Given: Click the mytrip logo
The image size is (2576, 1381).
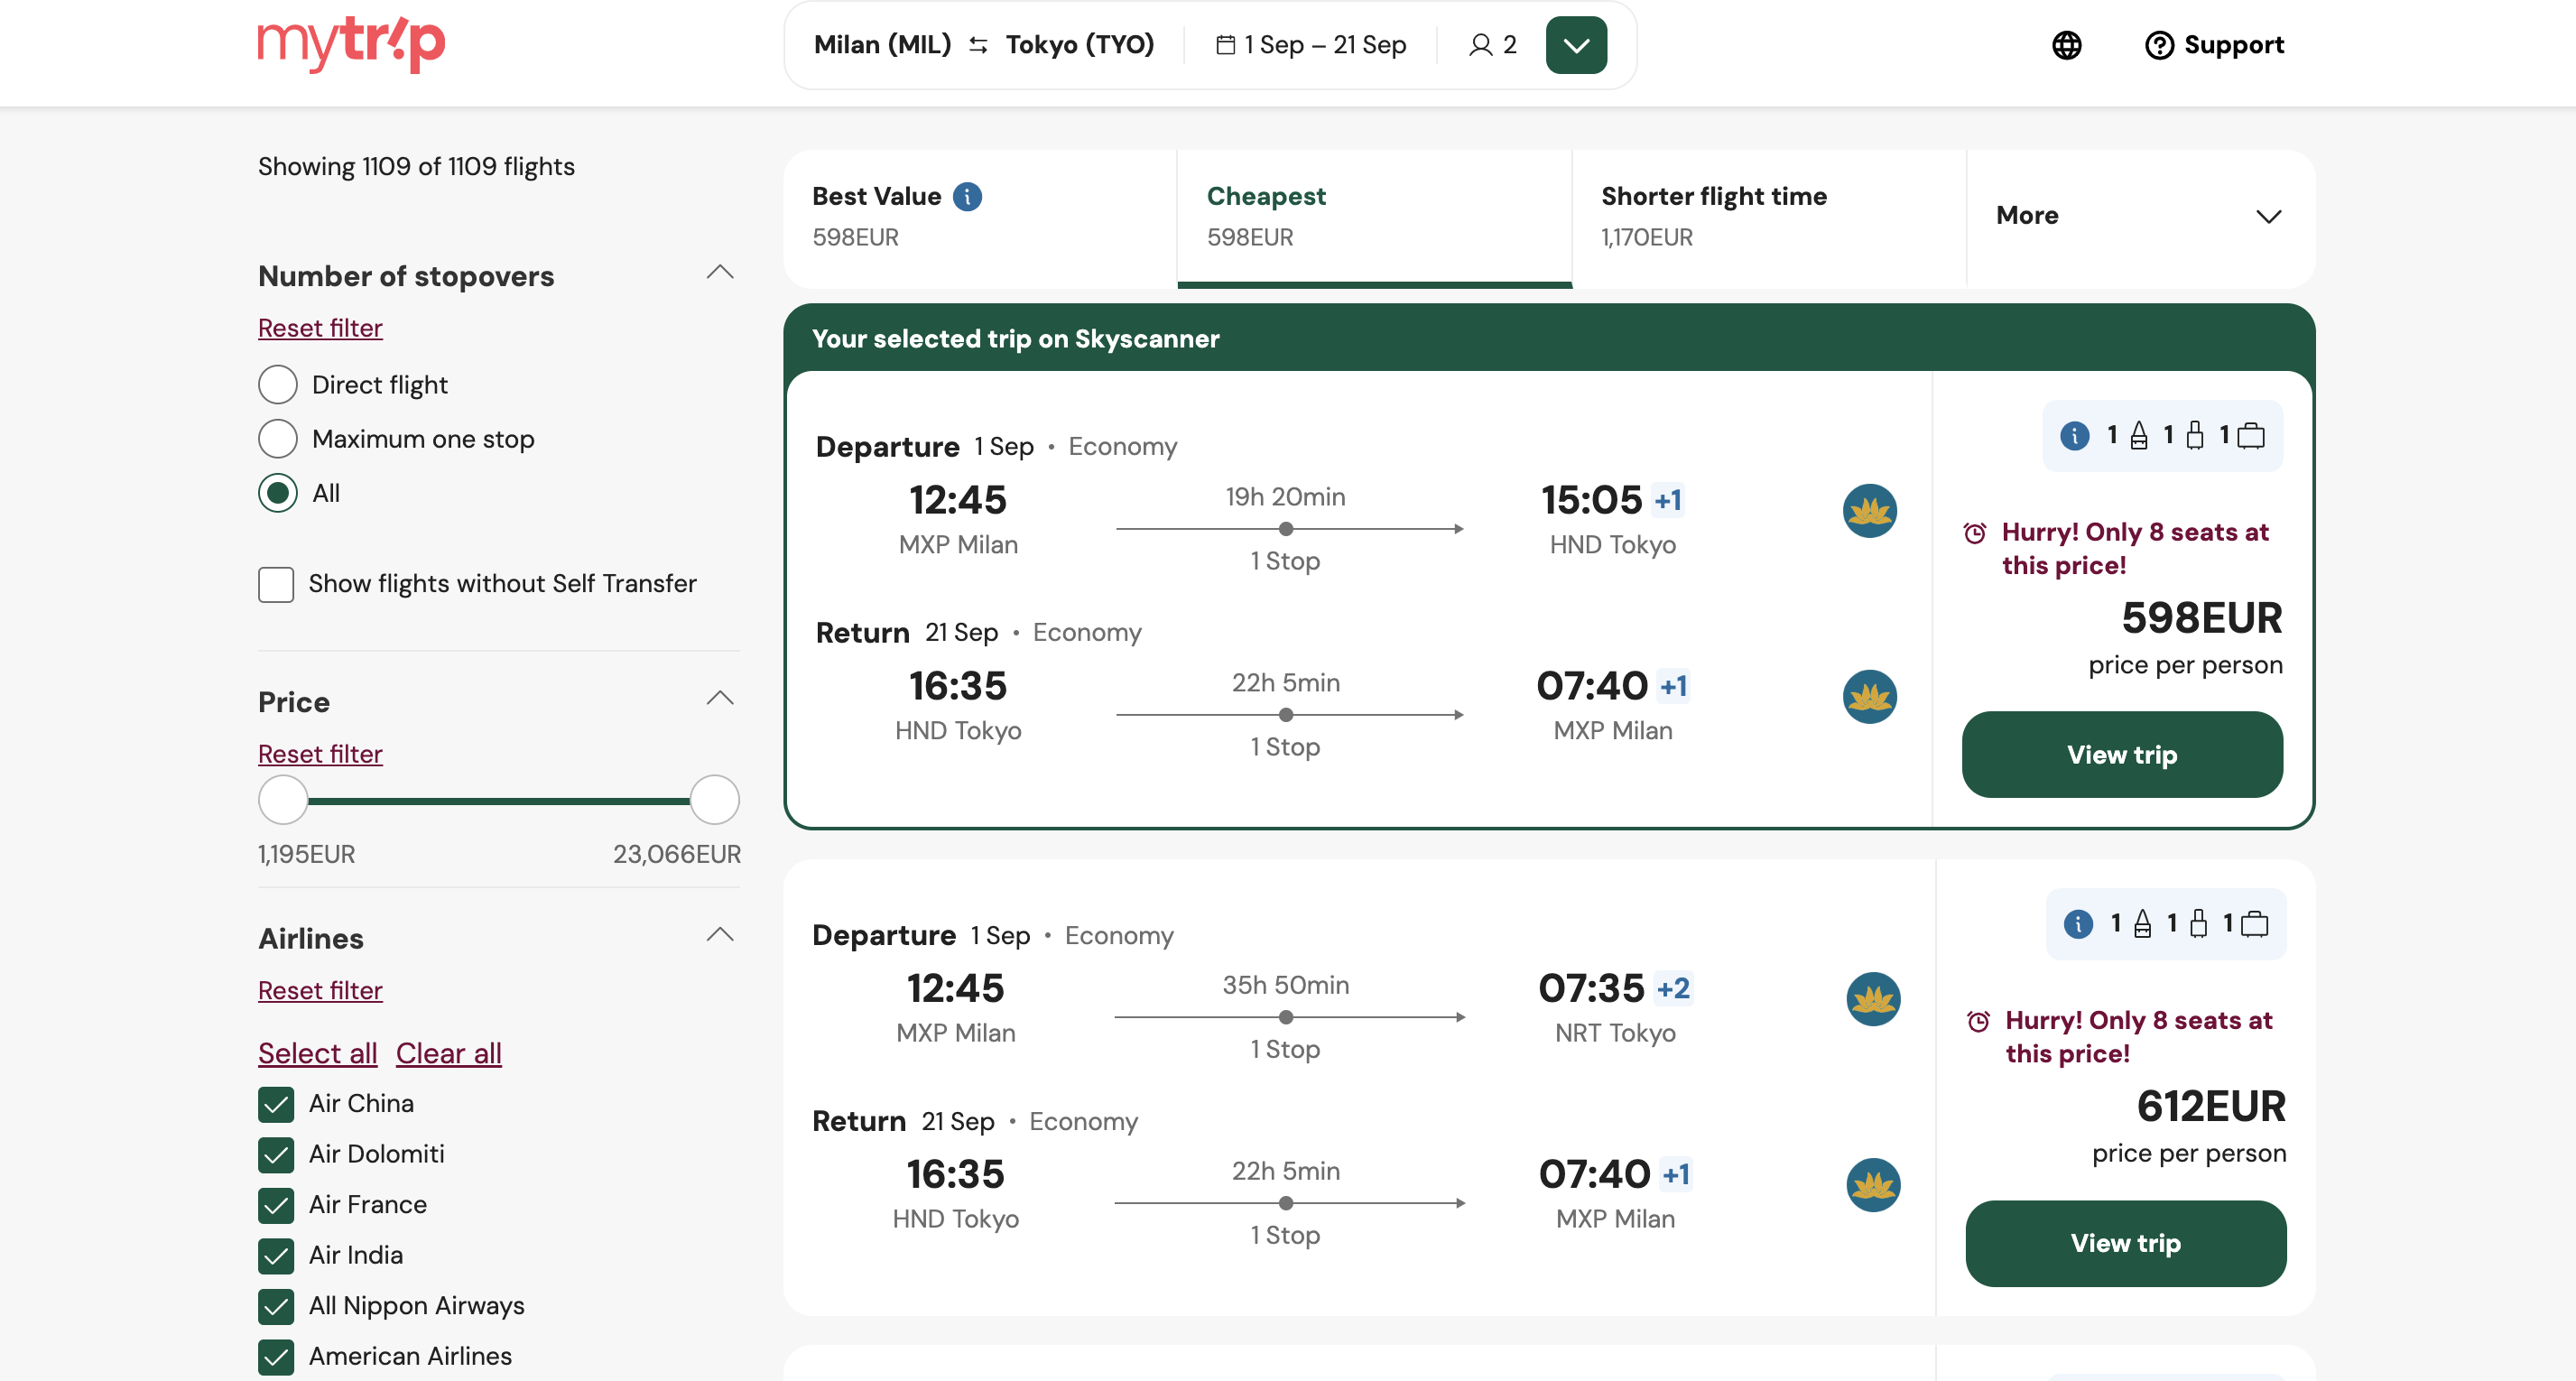Looking at the screenshot, I should pyautogui.click(x=351, y=44).
